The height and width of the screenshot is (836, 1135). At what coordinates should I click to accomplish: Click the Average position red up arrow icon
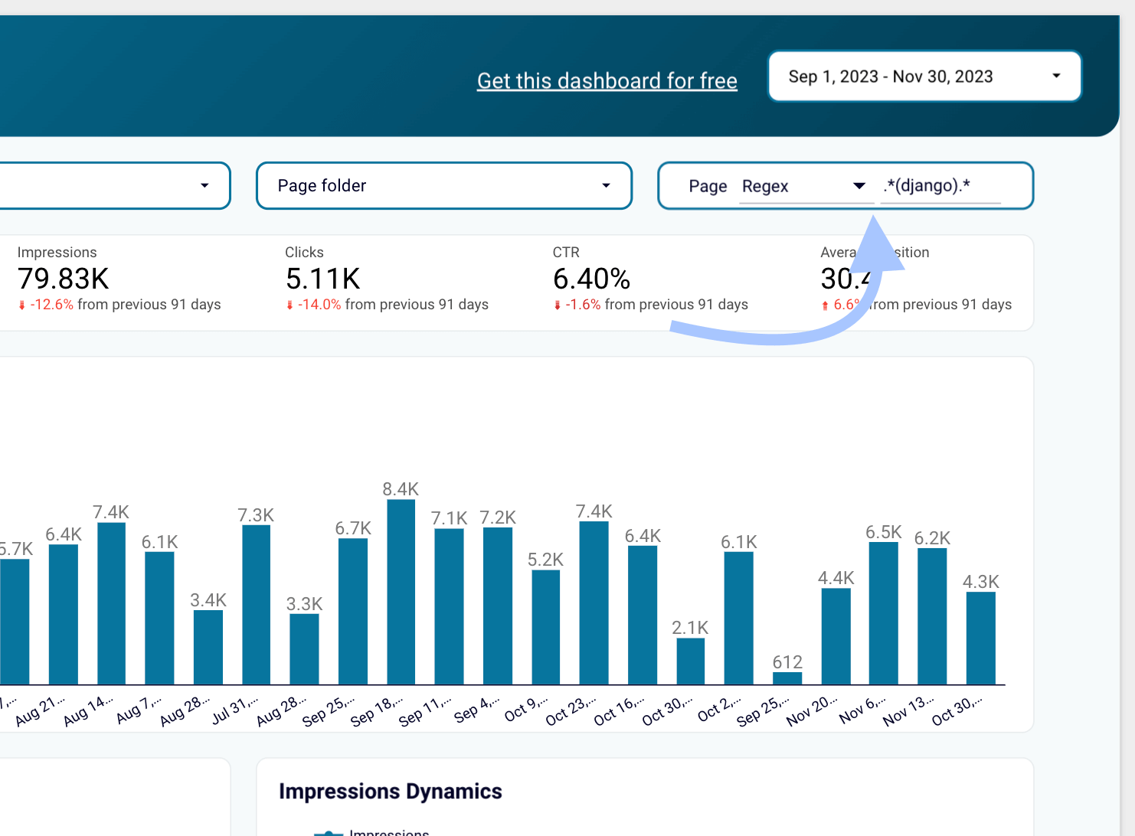[825, 305]
